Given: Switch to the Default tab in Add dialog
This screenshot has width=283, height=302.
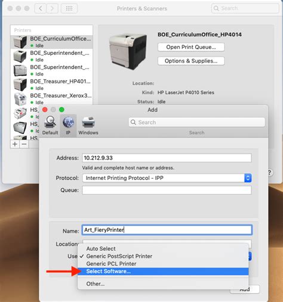Looking at the screenshot, I should point(50,125).
